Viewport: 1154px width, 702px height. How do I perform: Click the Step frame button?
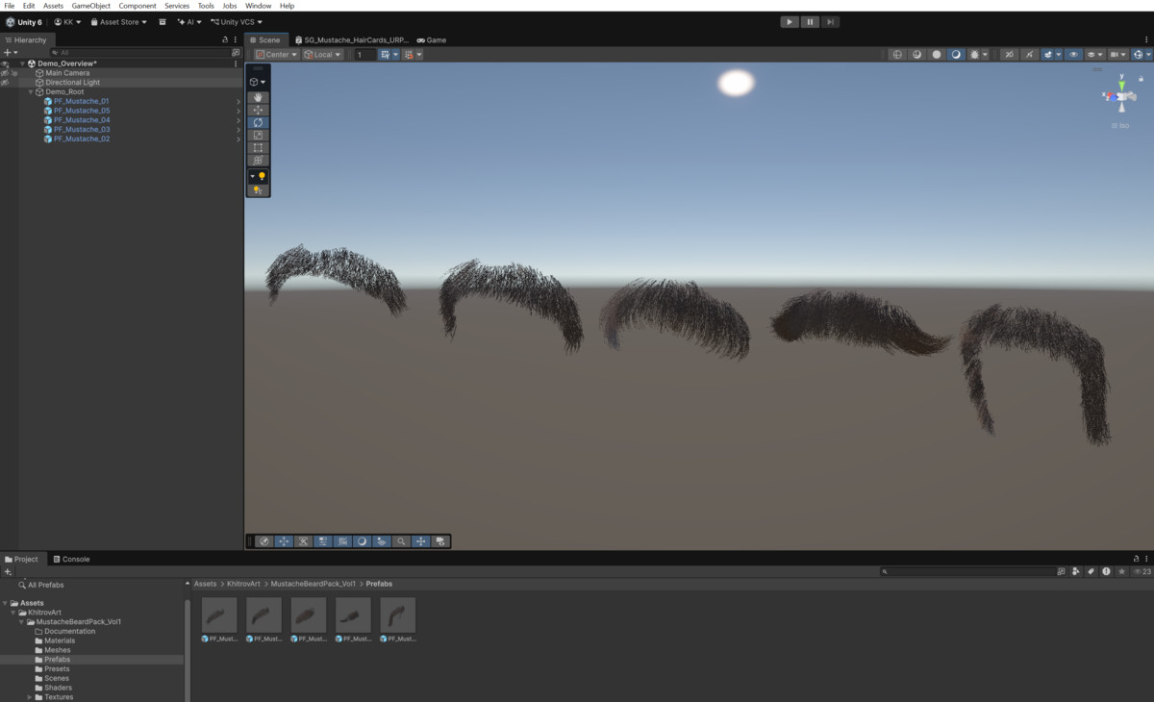pyautogui.click(x=830, y=22)
